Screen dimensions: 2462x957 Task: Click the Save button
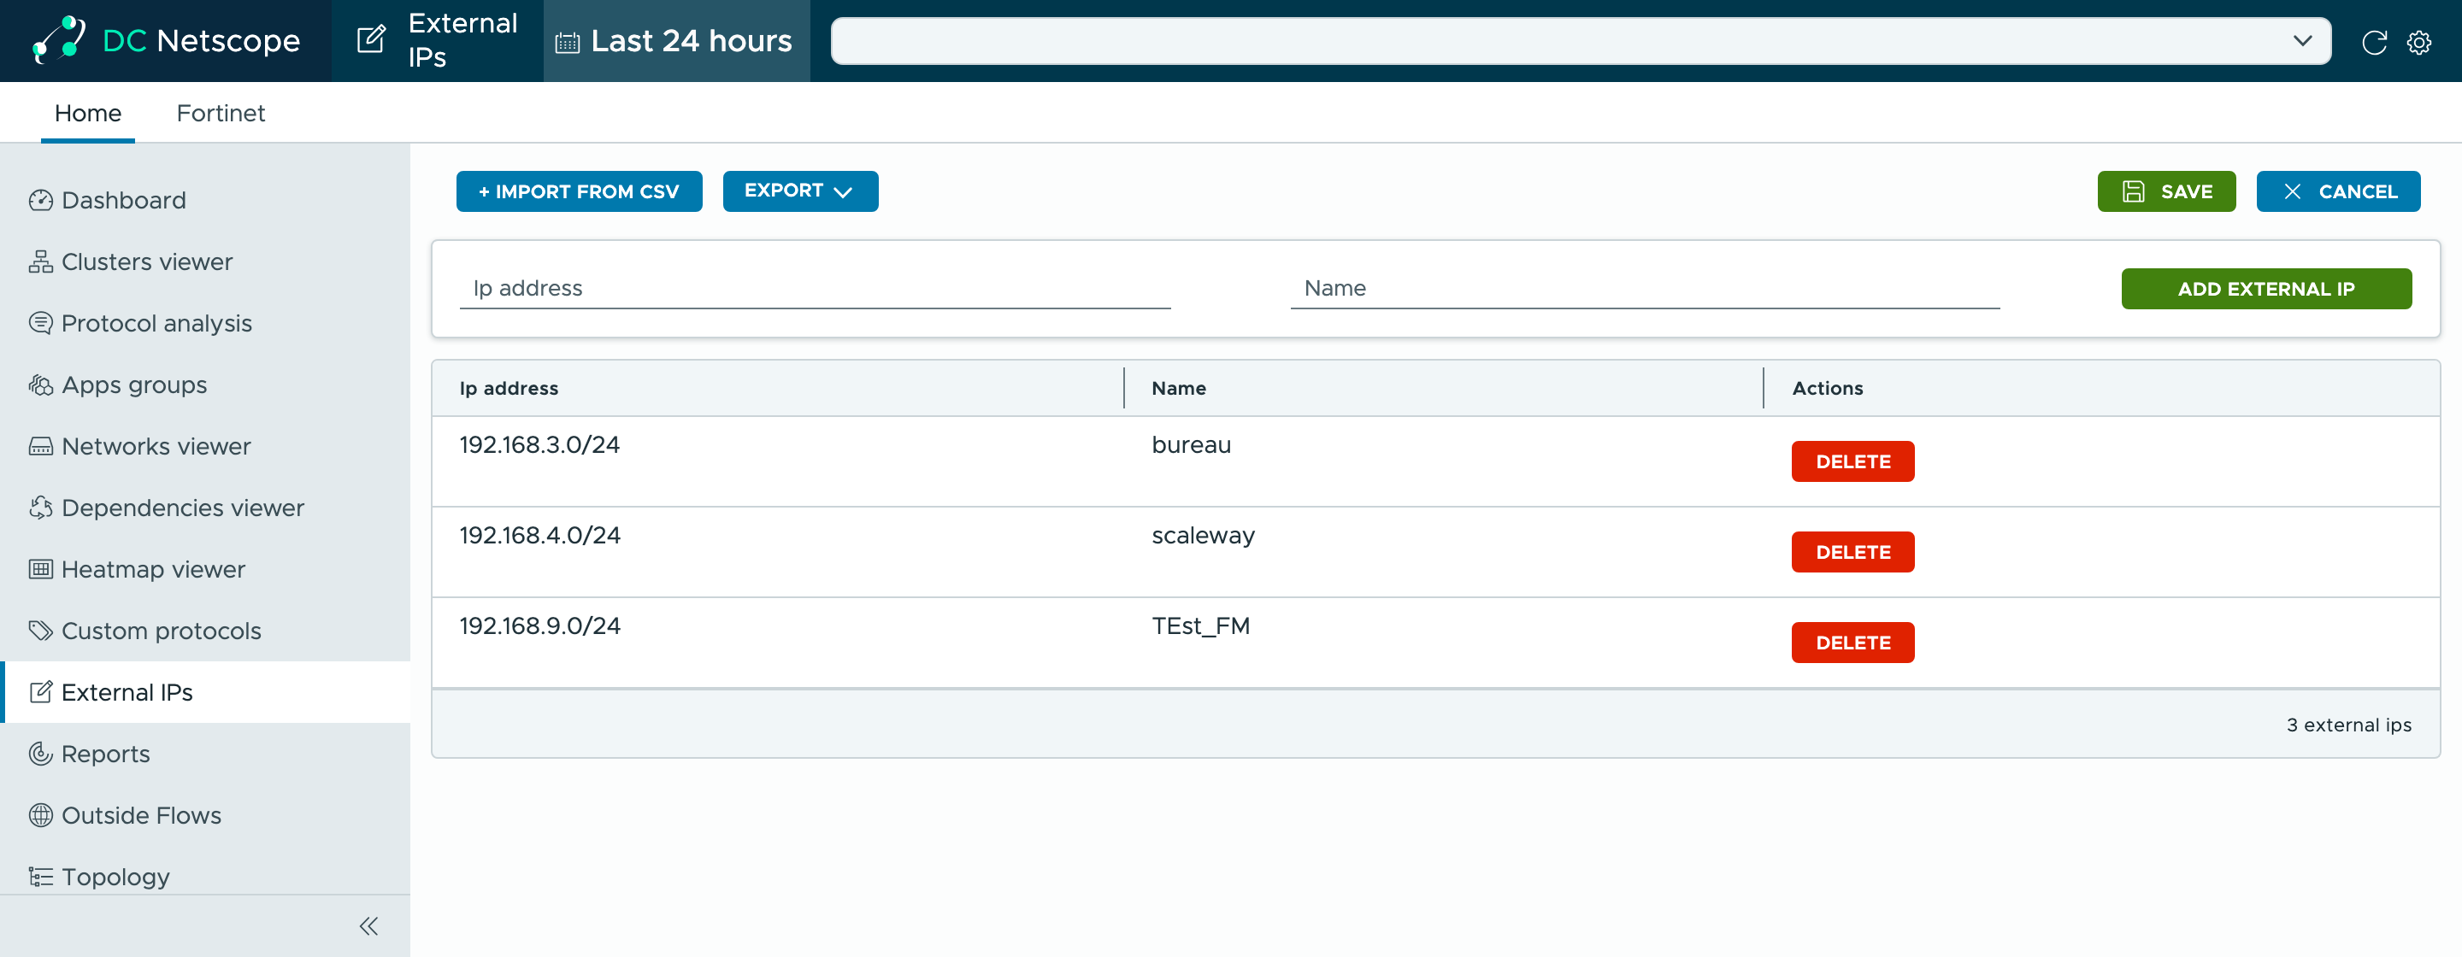(x=2165, y=191)
